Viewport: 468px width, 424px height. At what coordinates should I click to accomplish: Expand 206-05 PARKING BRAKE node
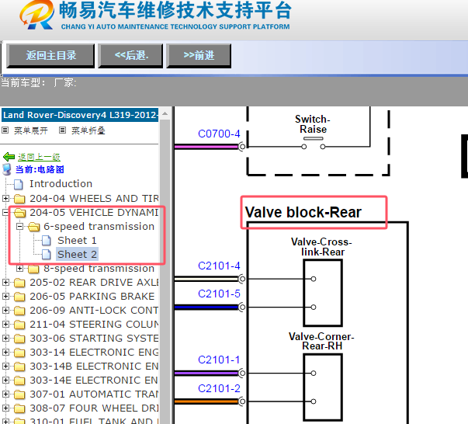point(5,296)
